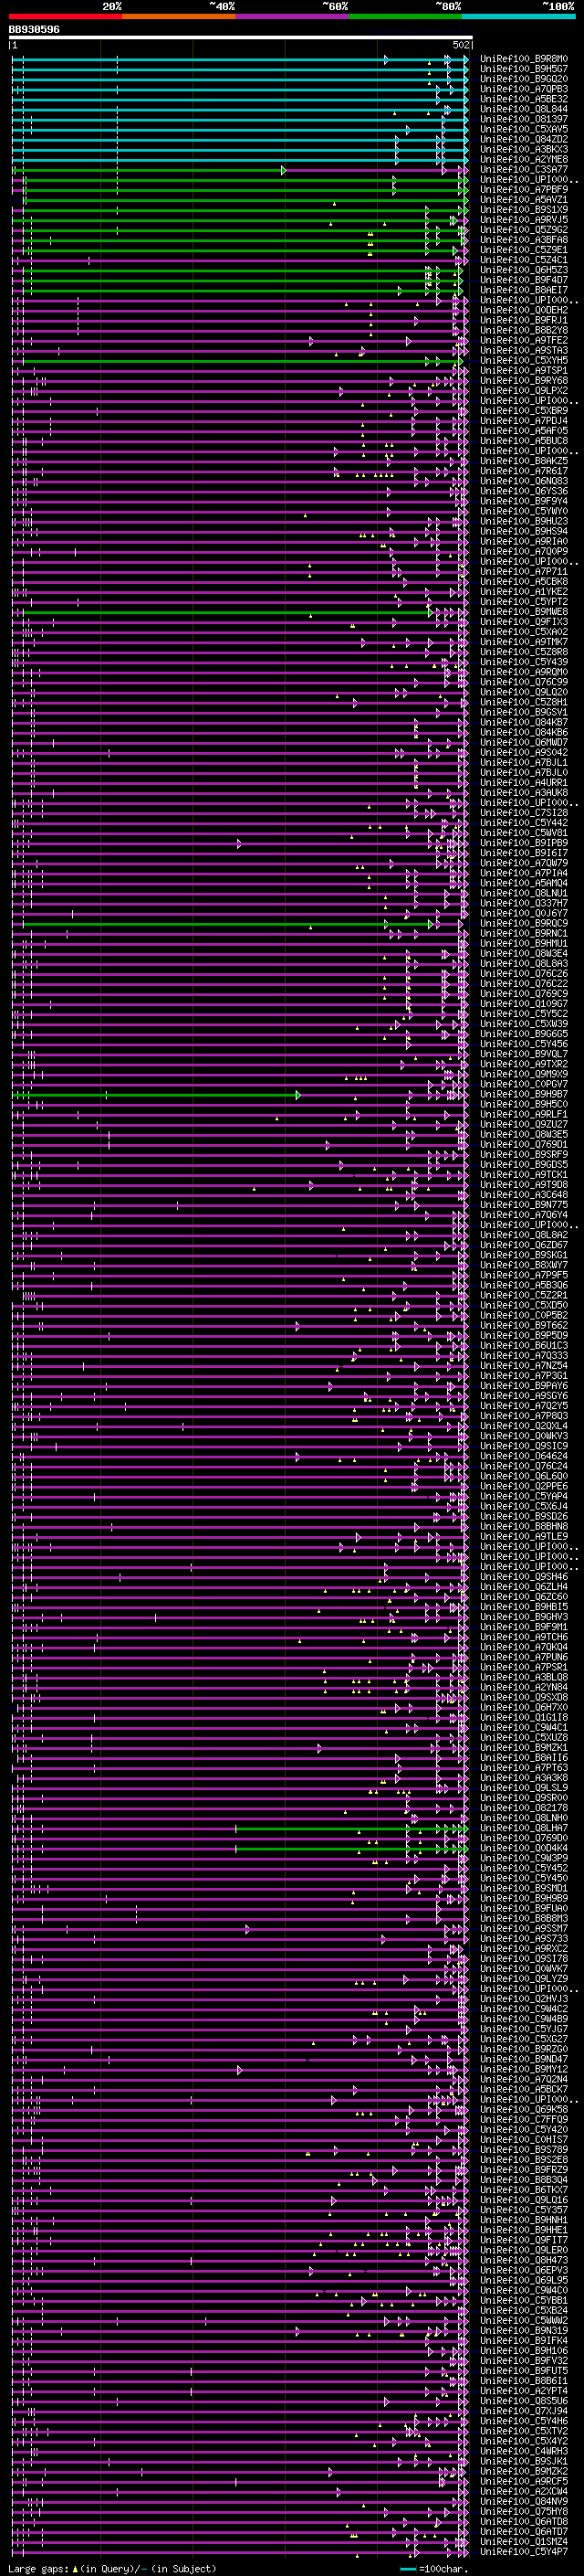
Task: Select the UniRef100_C3SA77 label
Action: click(x=524, y=169)
